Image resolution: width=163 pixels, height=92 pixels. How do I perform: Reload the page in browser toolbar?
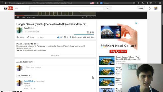pos(97,3)
